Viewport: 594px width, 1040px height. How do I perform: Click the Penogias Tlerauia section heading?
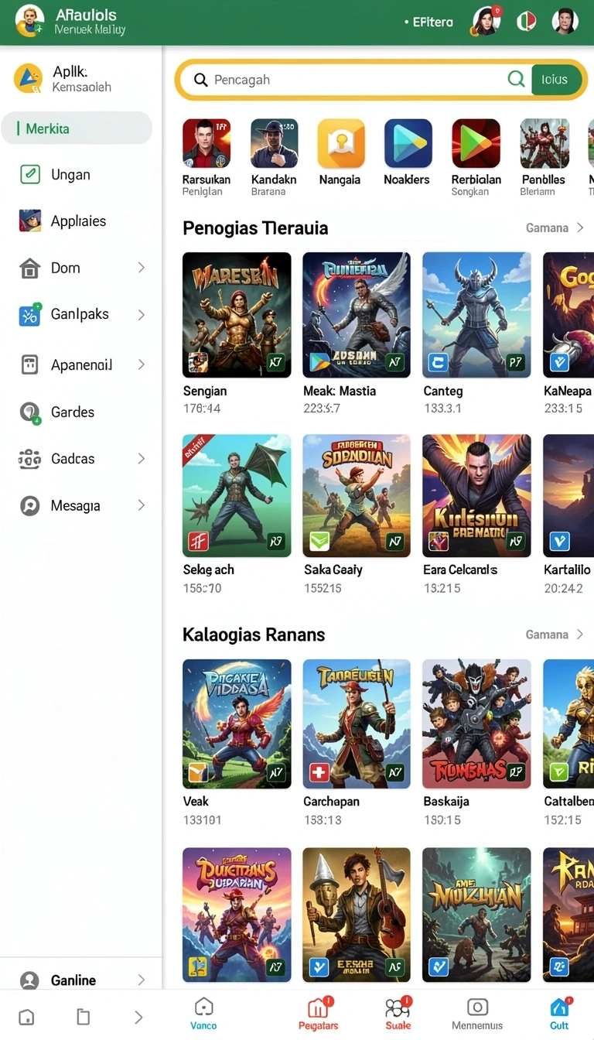(255, 227)
